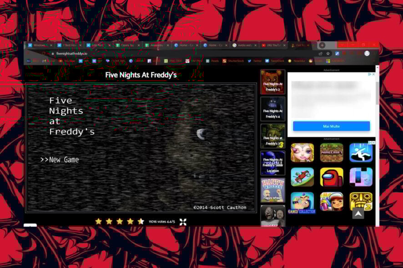Open the hill climb racing ad icon
403x268 pixels.
[x=302, y=177]
